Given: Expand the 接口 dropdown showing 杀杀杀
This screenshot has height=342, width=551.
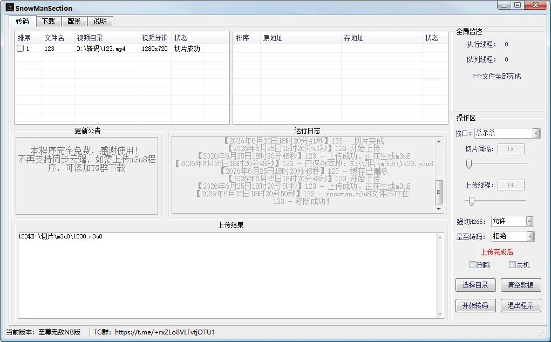Looking at the screenshot, I should 536,133.
